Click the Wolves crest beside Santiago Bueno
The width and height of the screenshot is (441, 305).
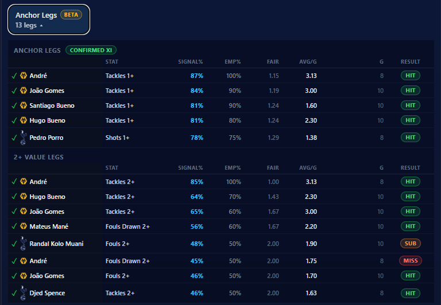(24, 105)
